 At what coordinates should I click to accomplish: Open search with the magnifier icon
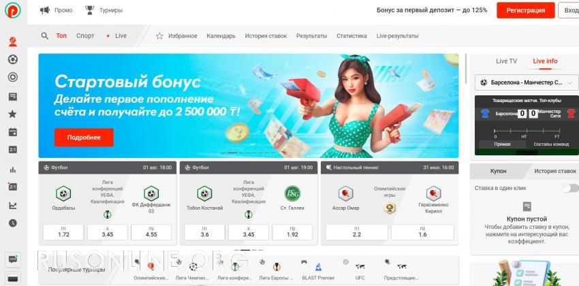click(x=45, y=36)
